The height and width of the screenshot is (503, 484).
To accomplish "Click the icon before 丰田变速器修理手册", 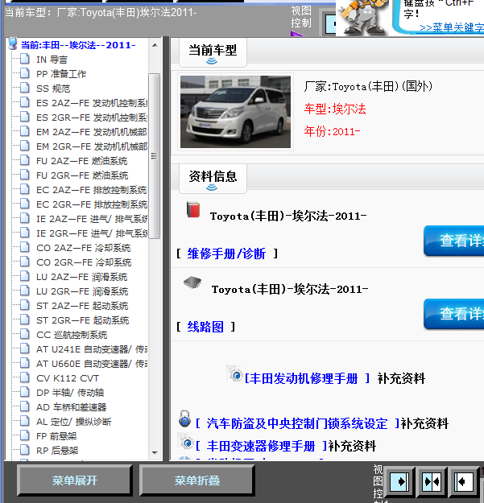I will 185,441.
